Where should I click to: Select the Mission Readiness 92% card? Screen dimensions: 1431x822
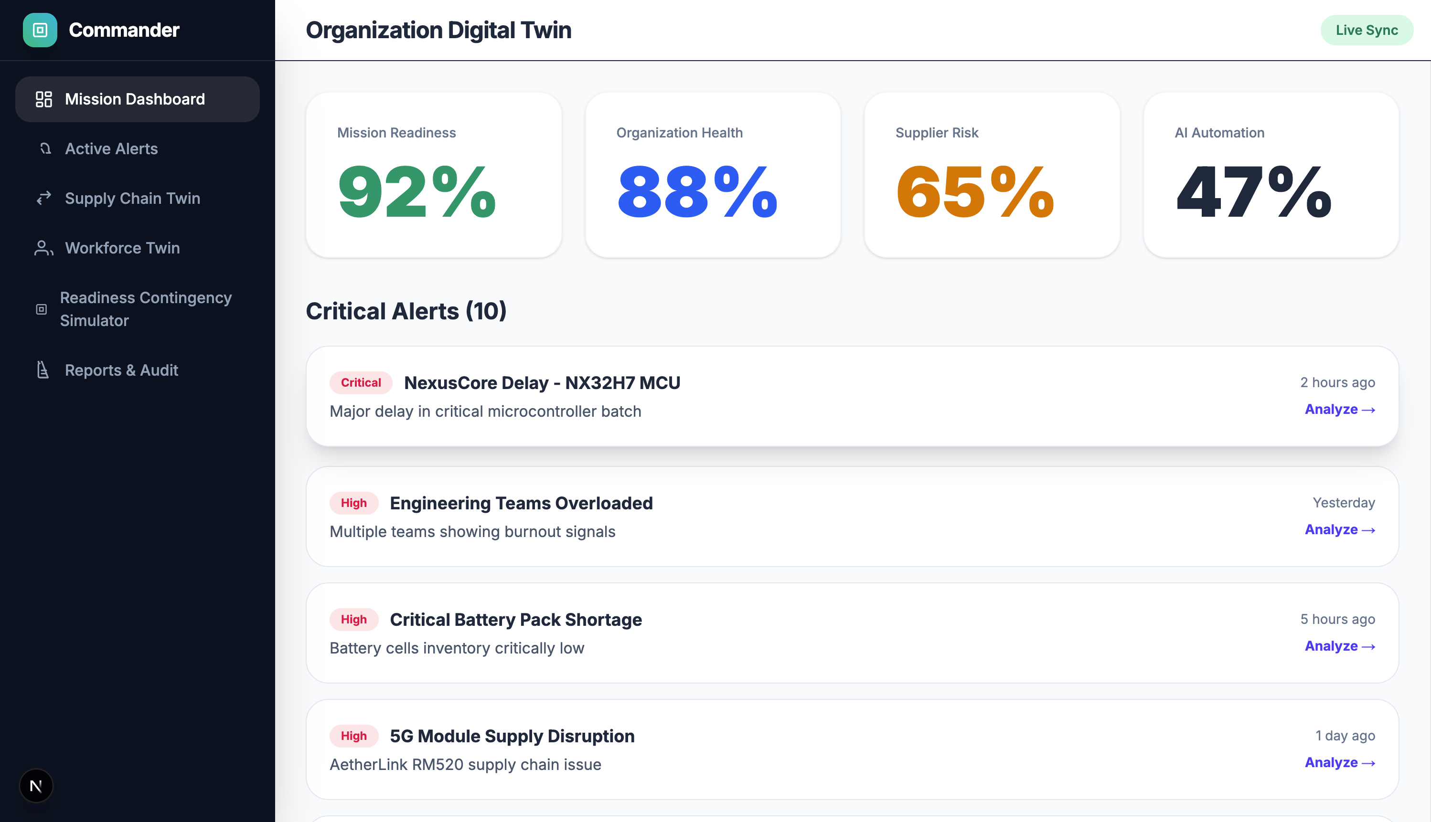click(x=434, y=175)
